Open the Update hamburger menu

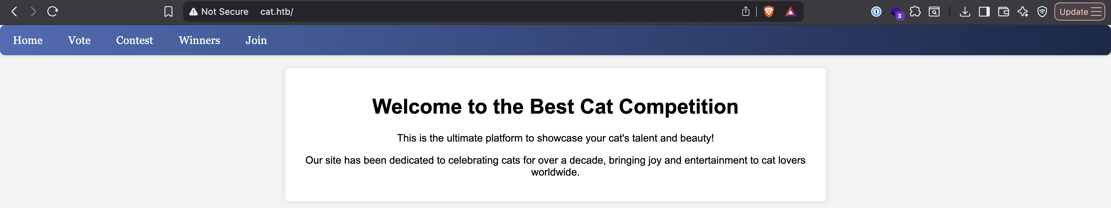(1079, 12)
